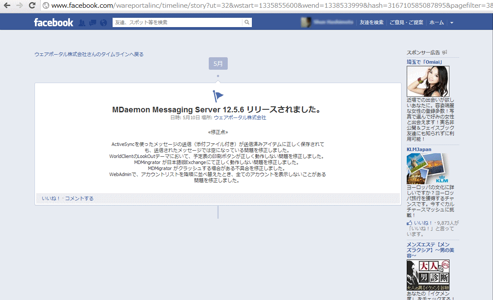493x300 pixels.
Task: Click the スポンサー広告 heading
Action: click(423, 53)
